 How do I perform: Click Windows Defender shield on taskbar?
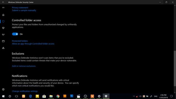pos(106,96)
